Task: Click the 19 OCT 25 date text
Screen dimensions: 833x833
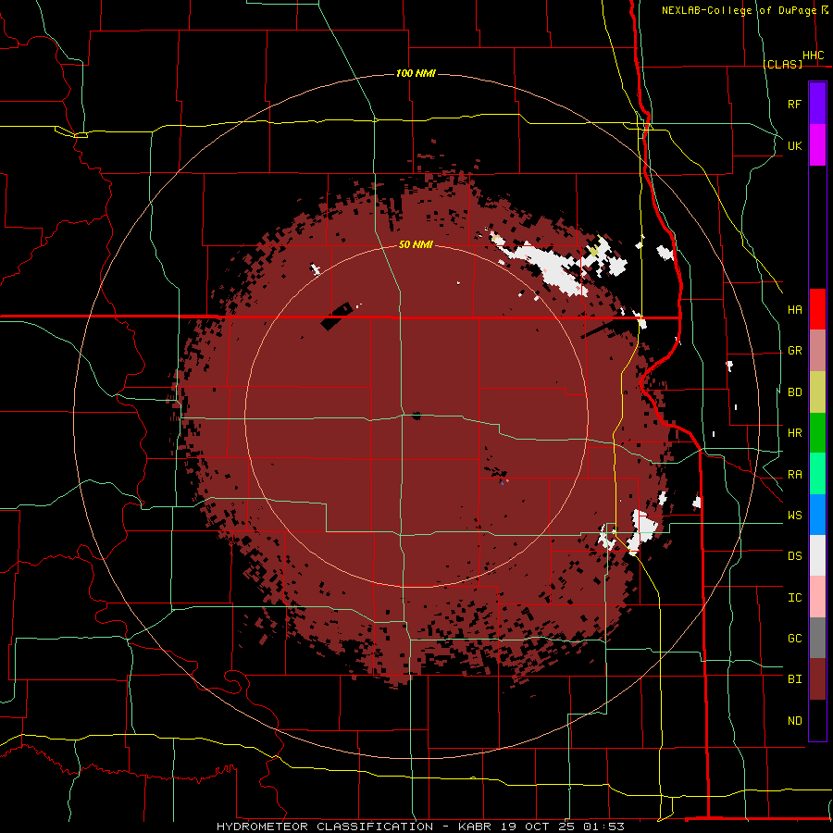Action: [x=539, y=827]
